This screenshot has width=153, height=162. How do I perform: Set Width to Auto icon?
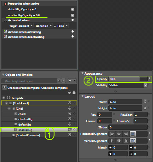click(x=145, y=102)
